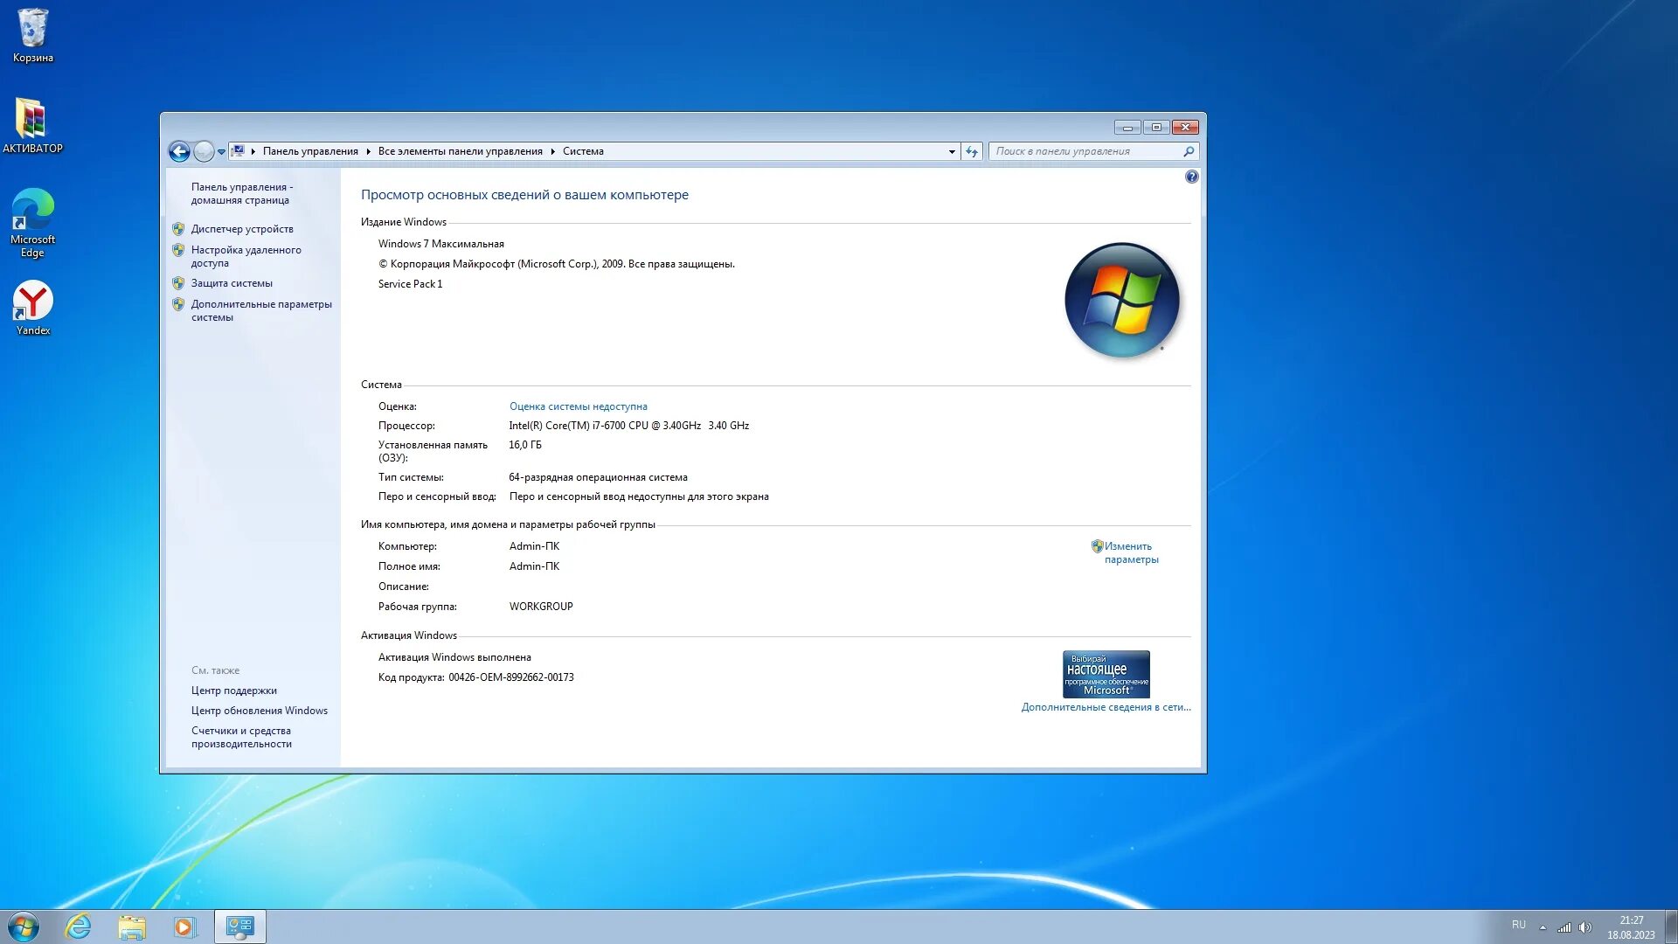Expand the address bar history dropdown
This screenshot has height=944, width=1678.
952,151
